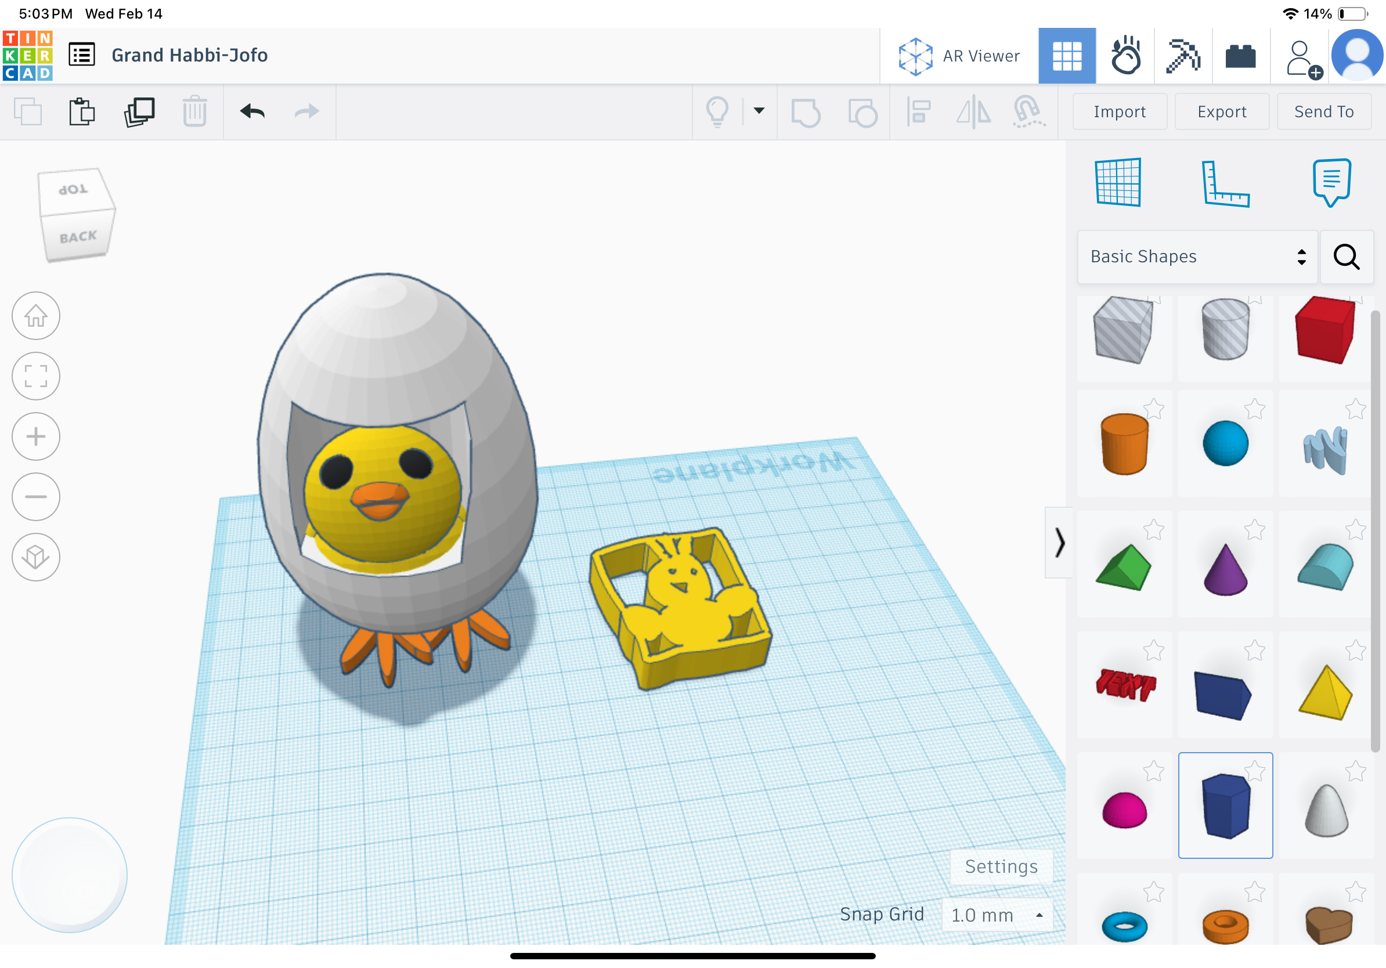Favorite the Half Sphere with its star
The width and height of the screenshot is (1386, 968).
click(1154, 771)
